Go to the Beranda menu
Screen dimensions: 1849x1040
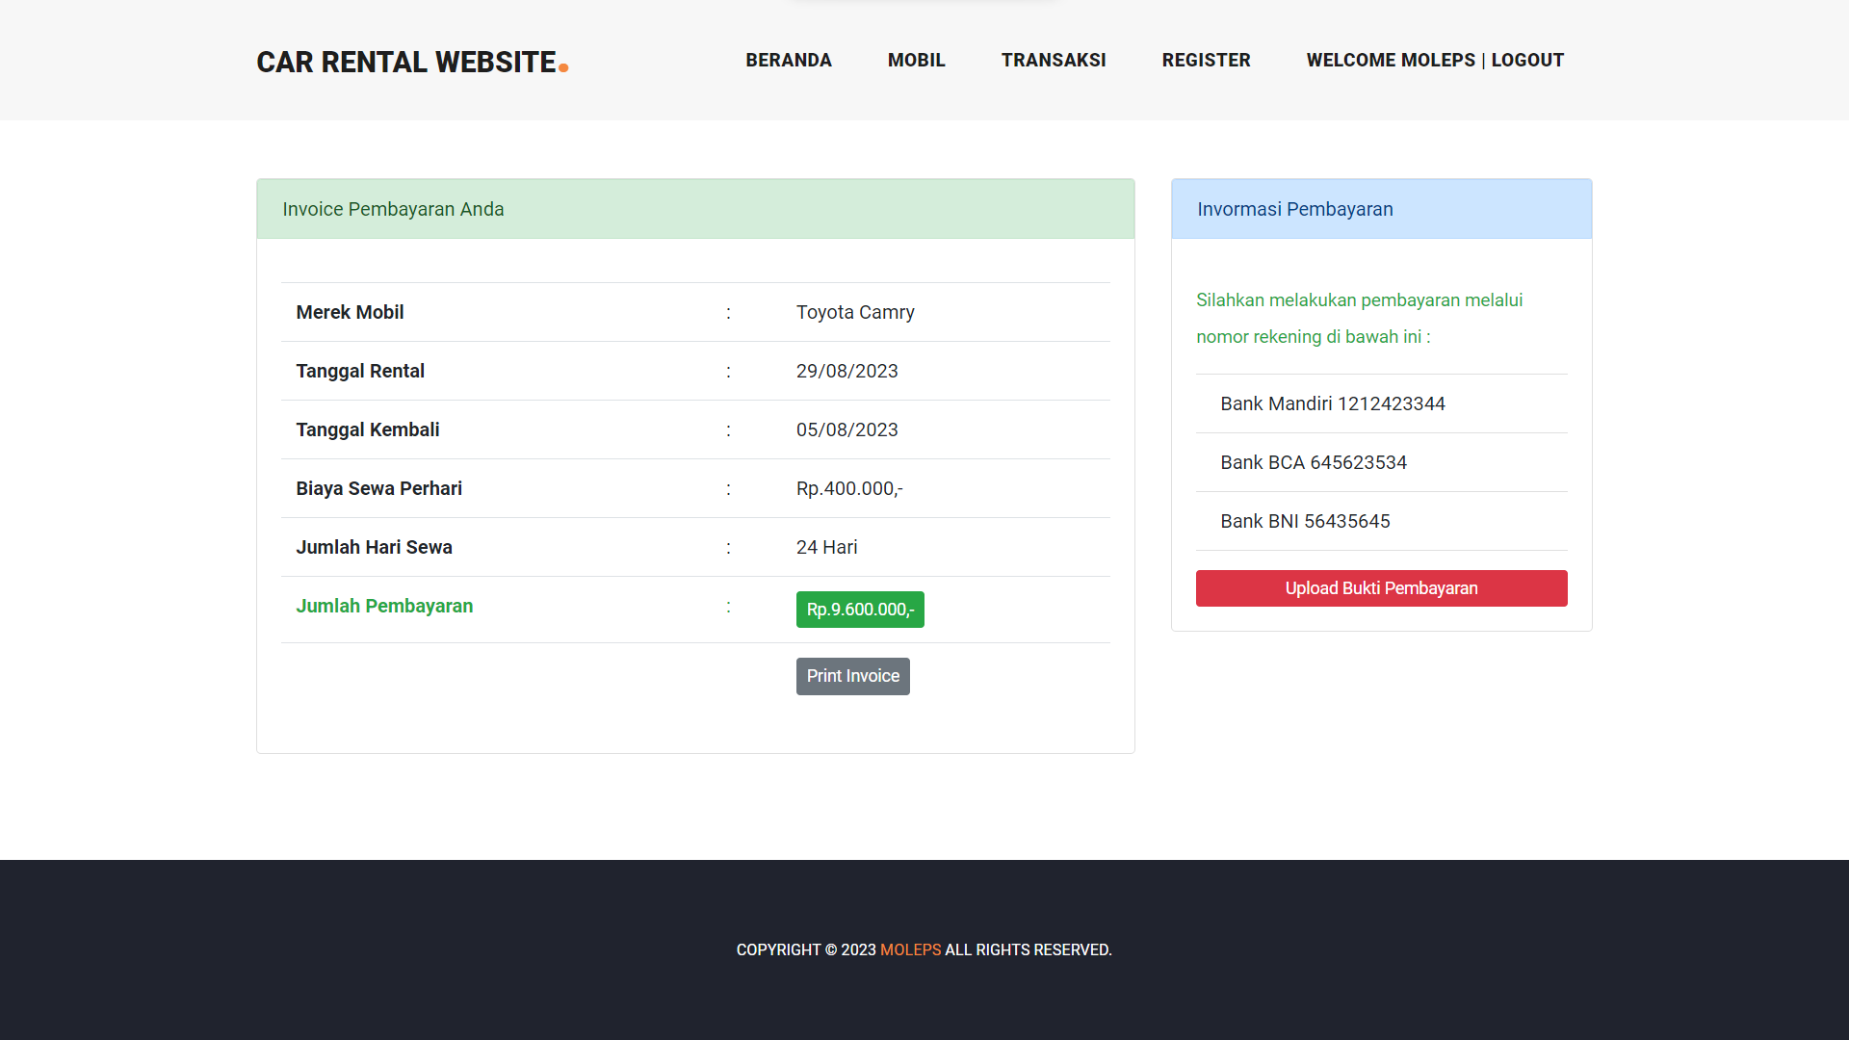pyautogui.click(x=789, y=60)
